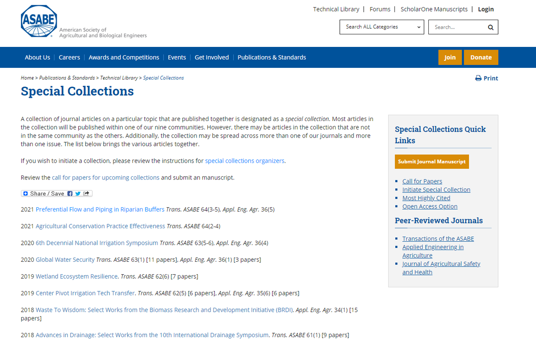Click Open Access Option quick link

(x=430, y=206)
